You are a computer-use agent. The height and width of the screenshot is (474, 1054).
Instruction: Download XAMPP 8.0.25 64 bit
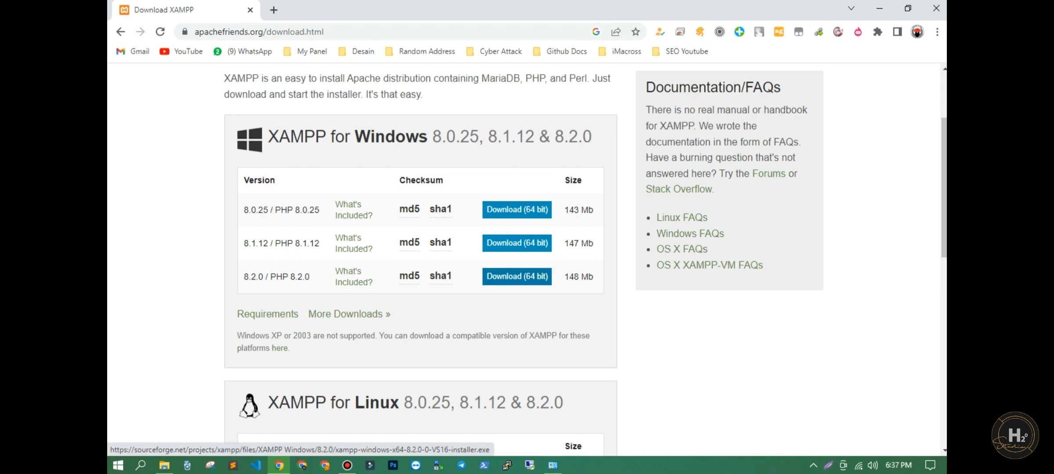click(x=517, y=209)
